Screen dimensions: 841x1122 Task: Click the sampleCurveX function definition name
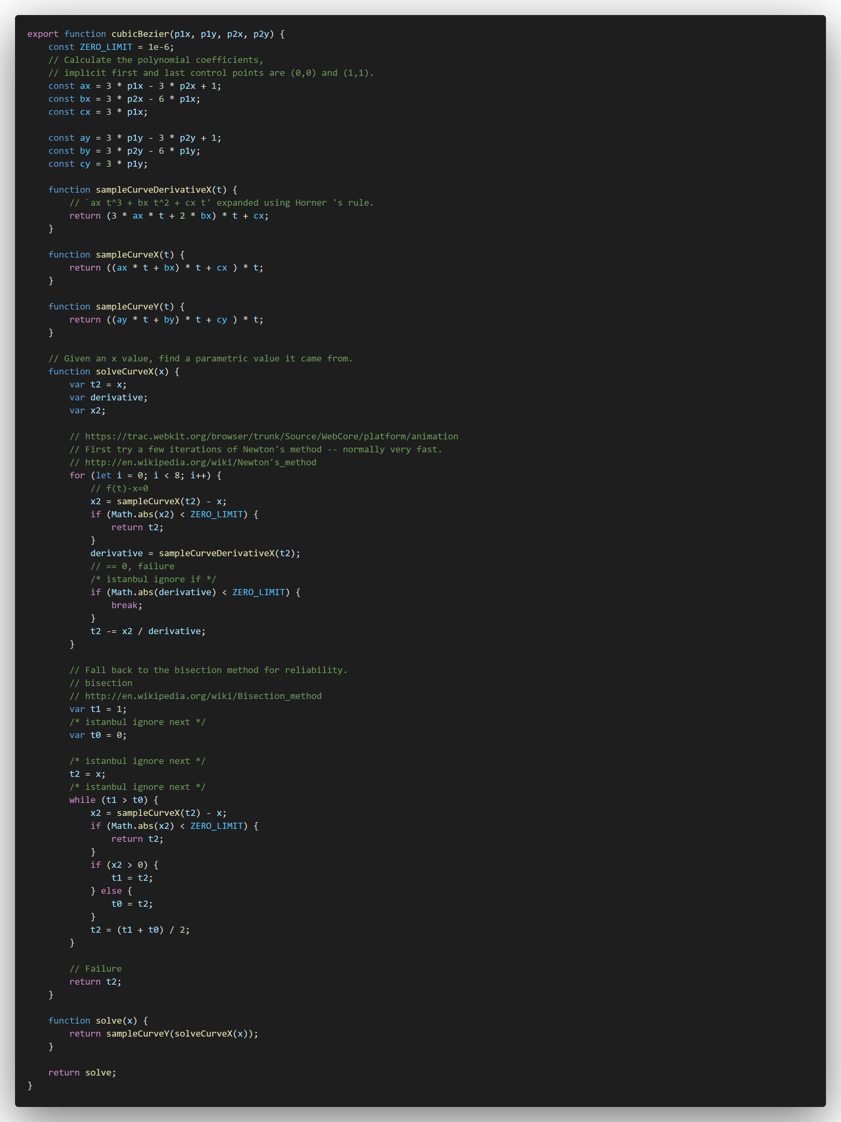pos(127,255)
